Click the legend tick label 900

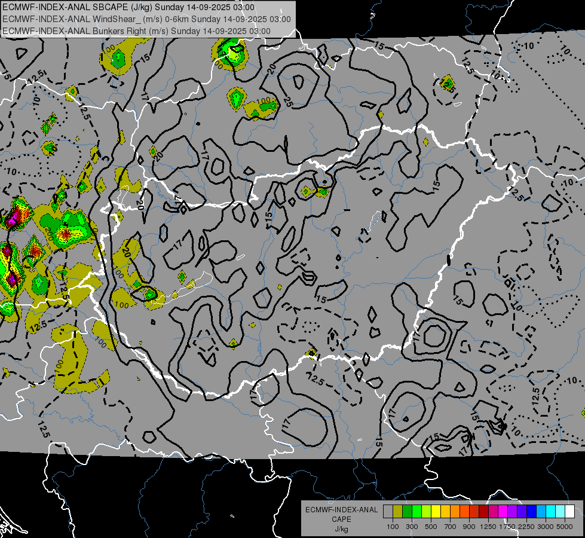click(469, 527)
